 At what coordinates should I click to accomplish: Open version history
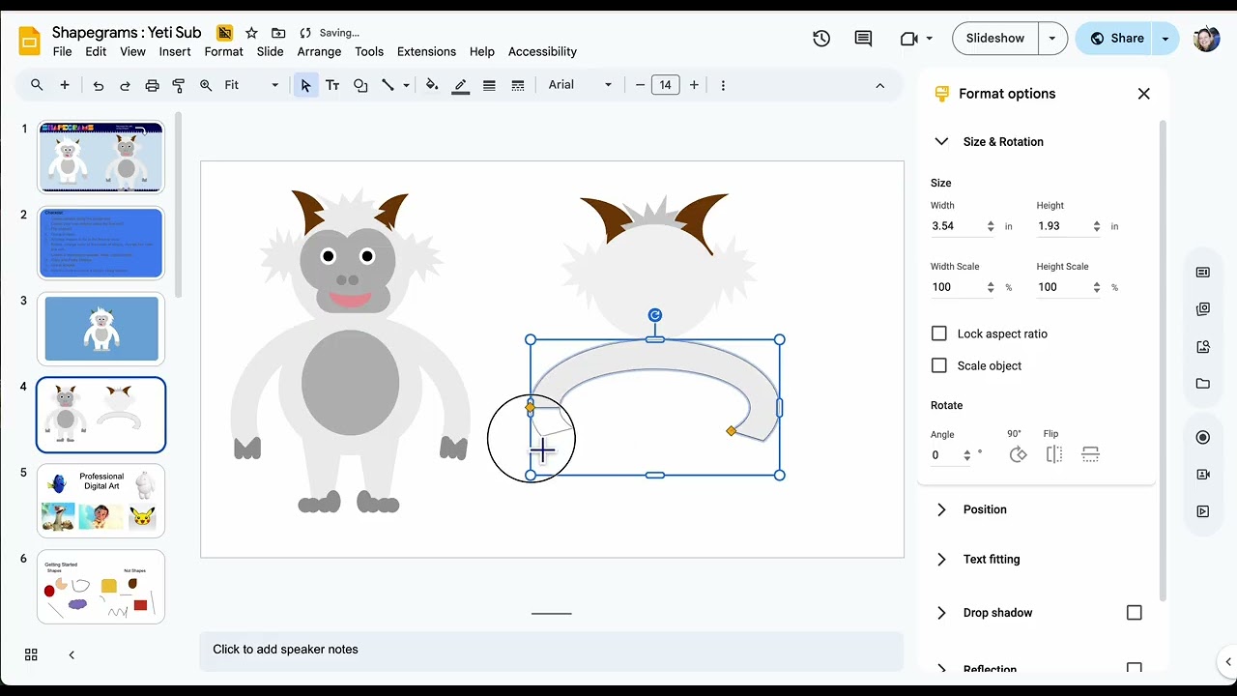pyautogui.click(x=821, y=39)
